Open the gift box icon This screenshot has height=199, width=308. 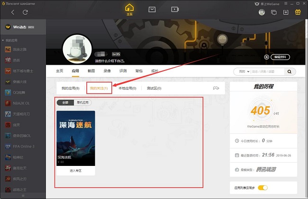coord(298,12)
